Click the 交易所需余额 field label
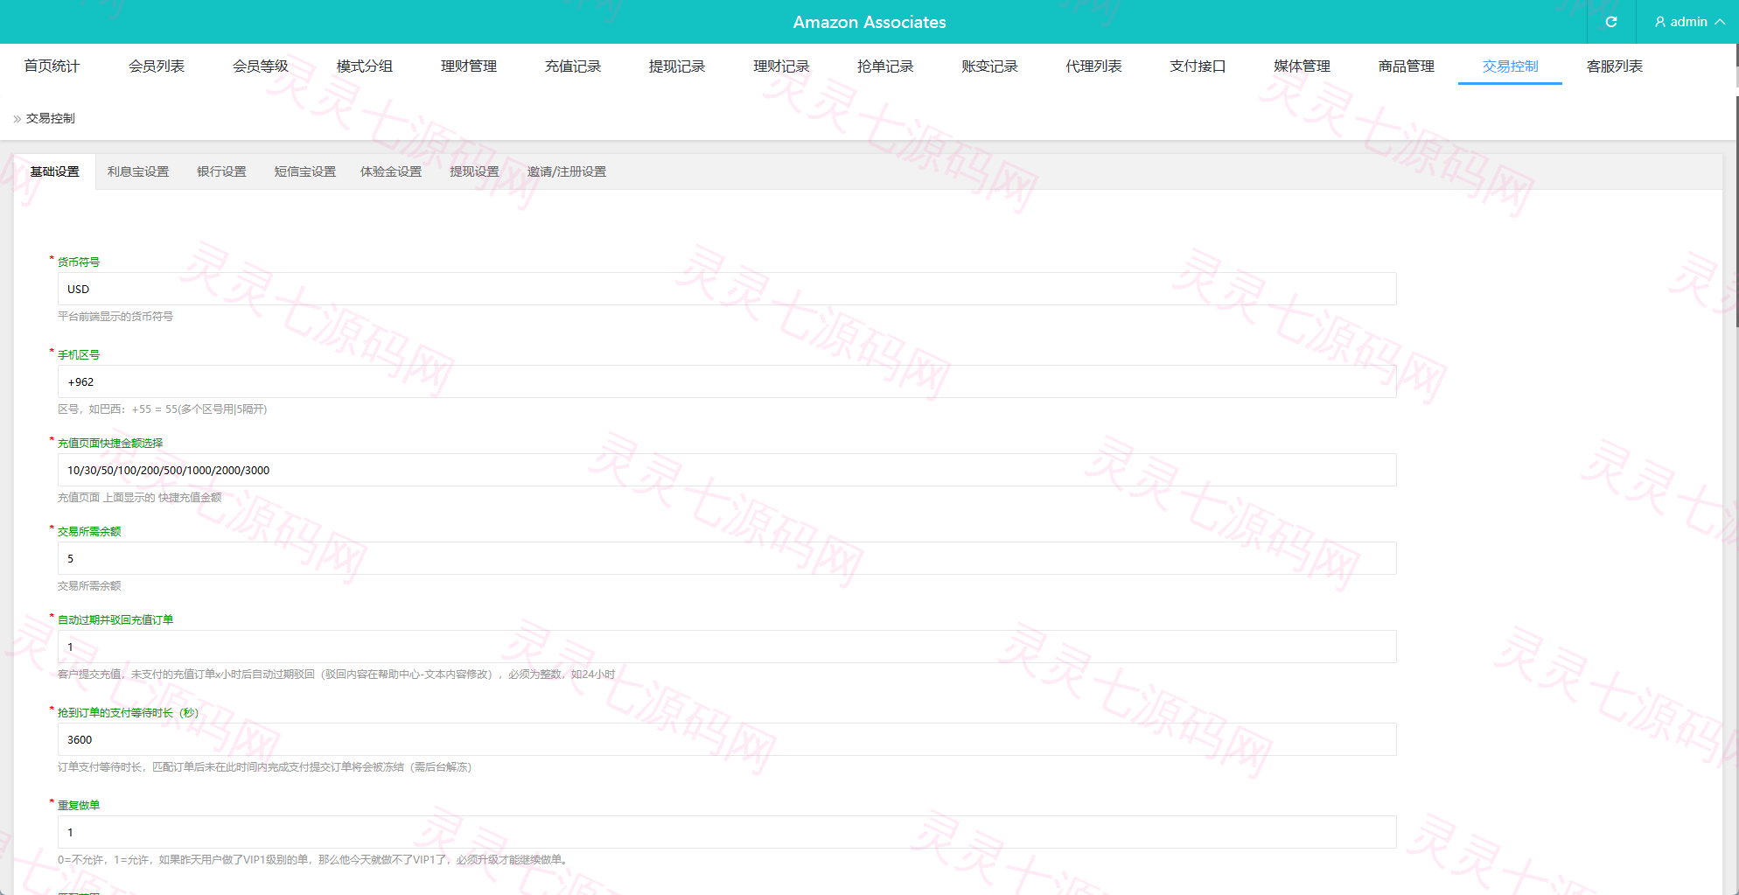Viewport: 1739px width, 895px height. pyautogui.click(x=89, y=531)
